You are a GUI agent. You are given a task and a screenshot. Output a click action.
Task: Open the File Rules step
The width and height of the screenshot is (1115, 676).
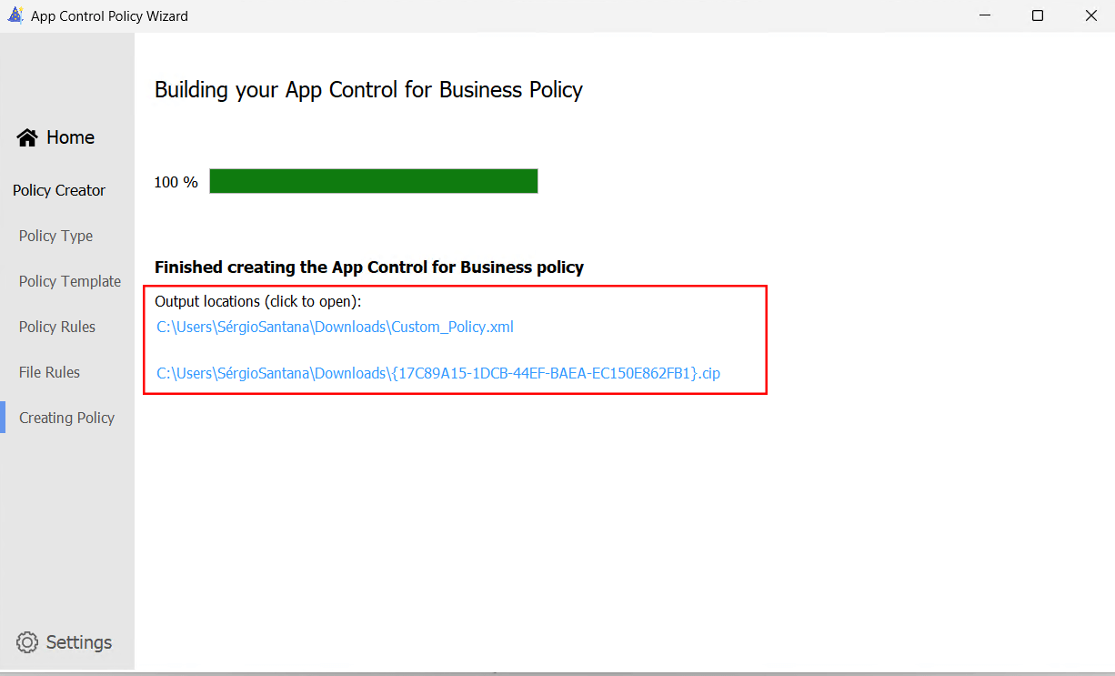tap(49, 372)
